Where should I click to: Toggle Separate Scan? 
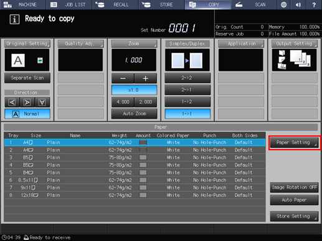point(27,78)
